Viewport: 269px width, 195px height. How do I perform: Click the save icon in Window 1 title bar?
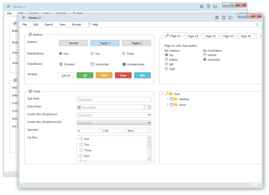pyautogui.click(x=202, y=6)
